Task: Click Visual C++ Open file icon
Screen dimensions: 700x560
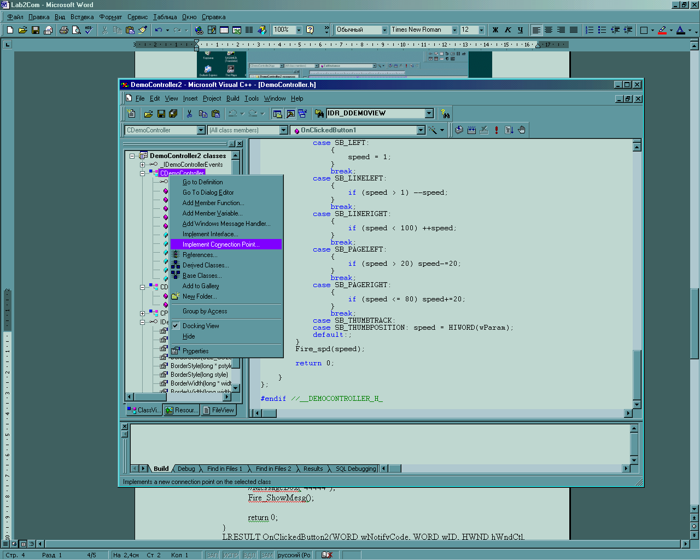Action: [x=148, y=114]
